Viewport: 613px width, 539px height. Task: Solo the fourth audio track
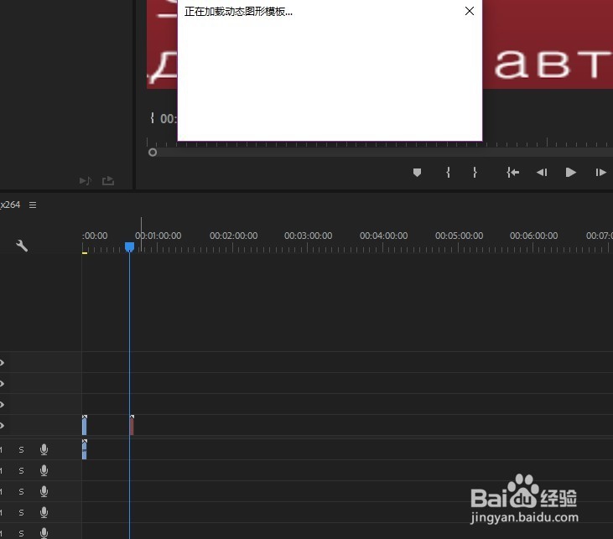point(21,512)
